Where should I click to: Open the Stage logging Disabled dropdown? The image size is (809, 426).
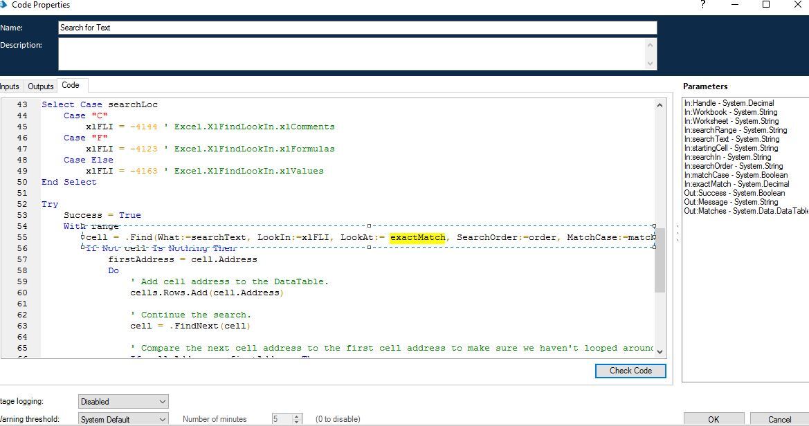click(123, 402)
